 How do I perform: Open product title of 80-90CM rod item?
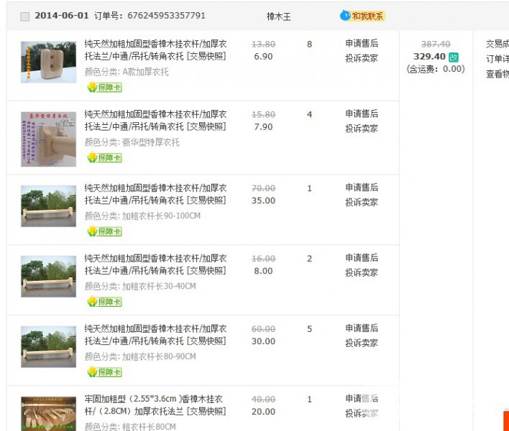tap(155, 335)
